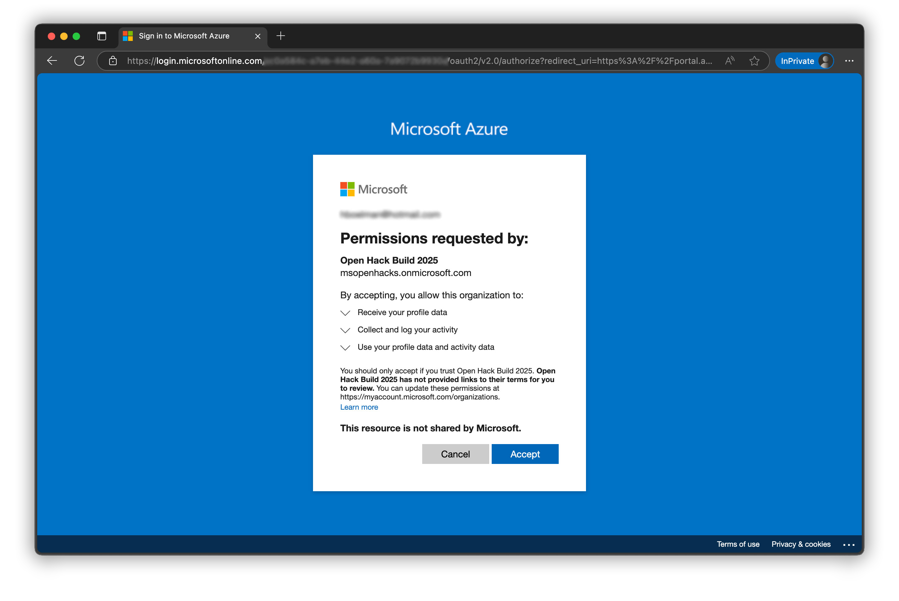The image size is (899, 601).
Task: Open the InPrivate profile badge
Action: tap(805, 60)
